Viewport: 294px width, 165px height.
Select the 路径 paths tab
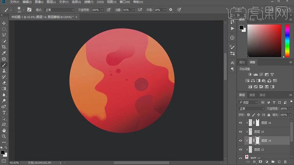pos(262,95)
